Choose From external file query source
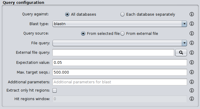Image resolution: width=200 pixels, height=109 pixels. tap(139, 33)
